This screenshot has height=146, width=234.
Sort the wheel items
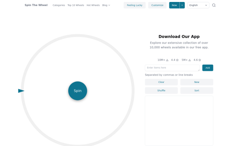pyautogui.click(x=197, y=91)
